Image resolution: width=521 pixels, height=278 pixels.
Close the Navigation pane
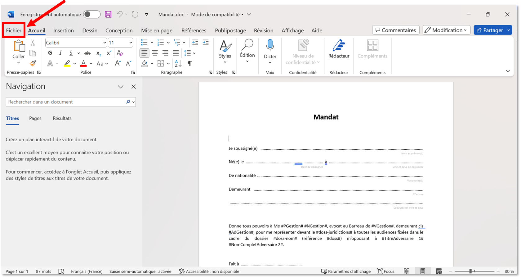(x=134, y=87)
